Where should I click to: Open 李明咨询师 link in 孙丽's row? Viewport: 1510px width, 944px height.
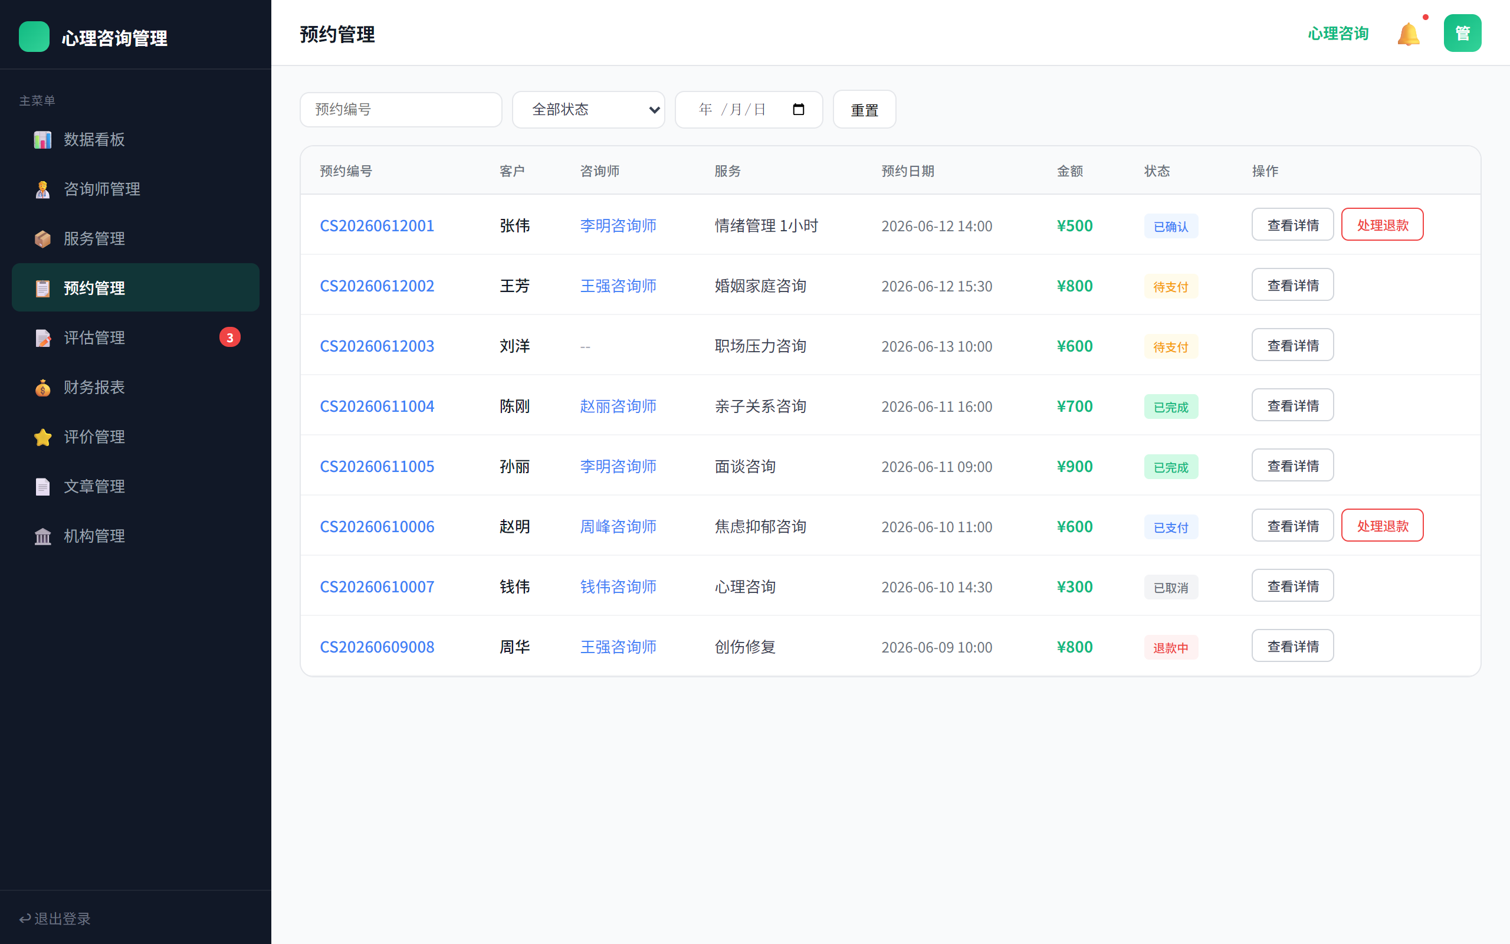(618, 466)
